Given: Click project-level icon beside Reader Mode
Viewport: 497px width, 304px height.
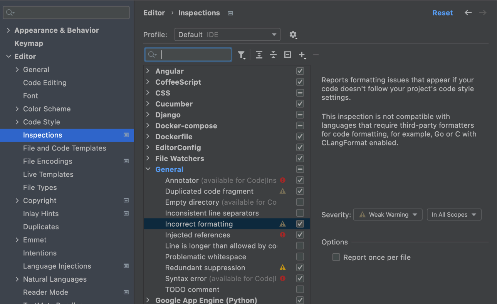Looking at the screenshot, I should coord(126,292).
